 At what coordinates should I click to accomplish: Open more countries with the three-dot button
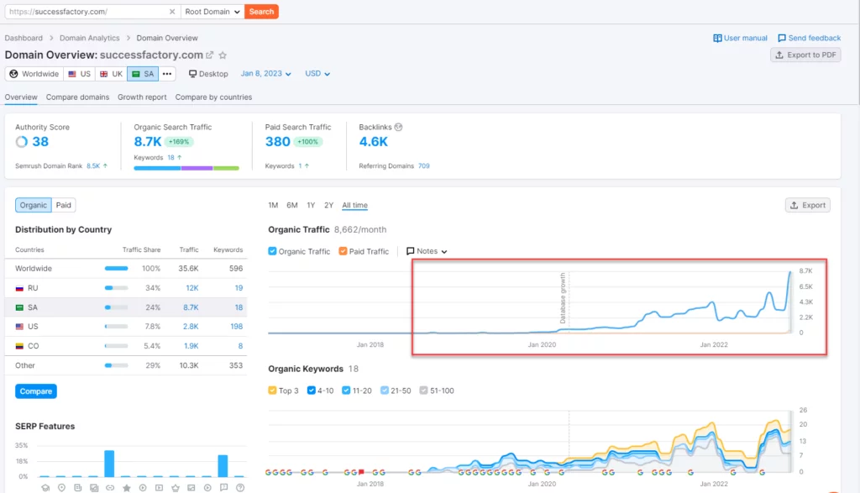[167, 74]
